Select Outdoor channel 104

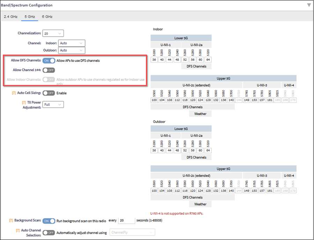tap(162, 191)
